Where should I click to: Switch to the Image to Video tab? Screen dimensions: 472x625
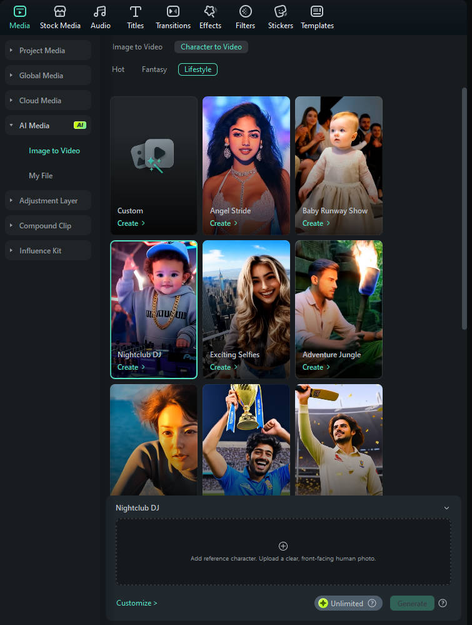coord(138,47)
